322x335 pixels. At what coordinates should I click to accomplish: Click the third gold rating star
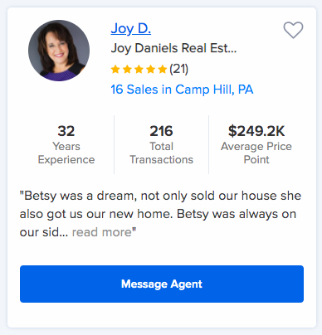139,69
